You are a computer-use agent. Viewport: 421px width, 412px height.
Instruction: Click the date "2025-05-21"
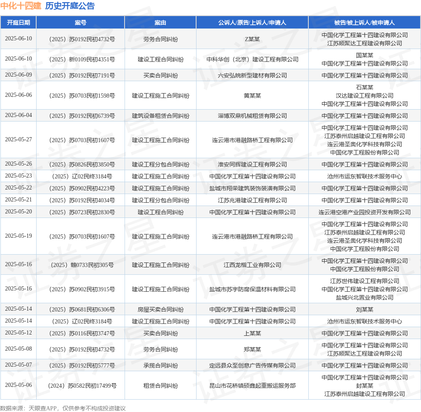coord(18,200)
